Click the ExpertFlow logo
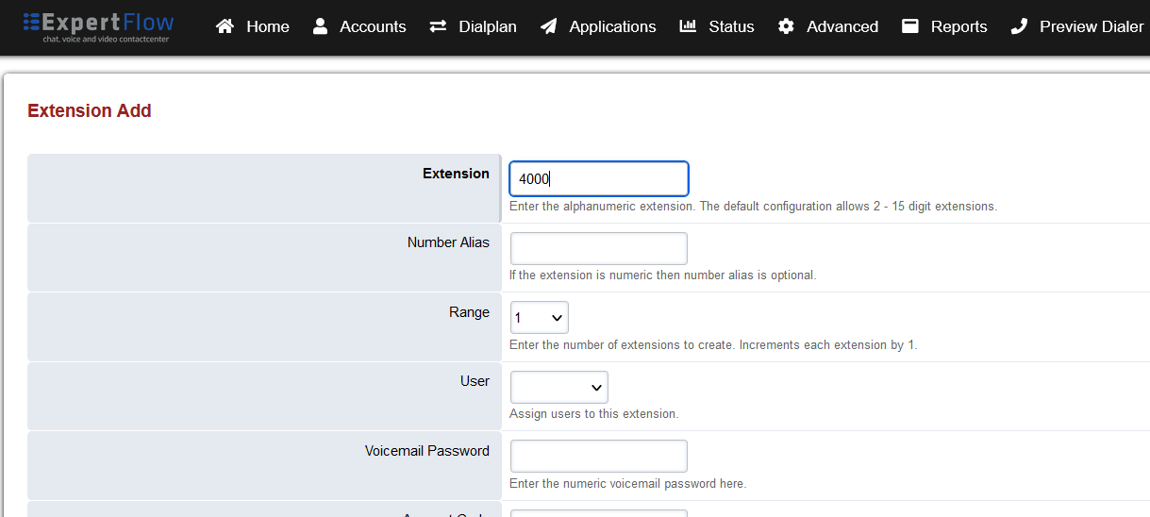The height and width of the screenshot is (517, 1150). click(x=99, y=26)
